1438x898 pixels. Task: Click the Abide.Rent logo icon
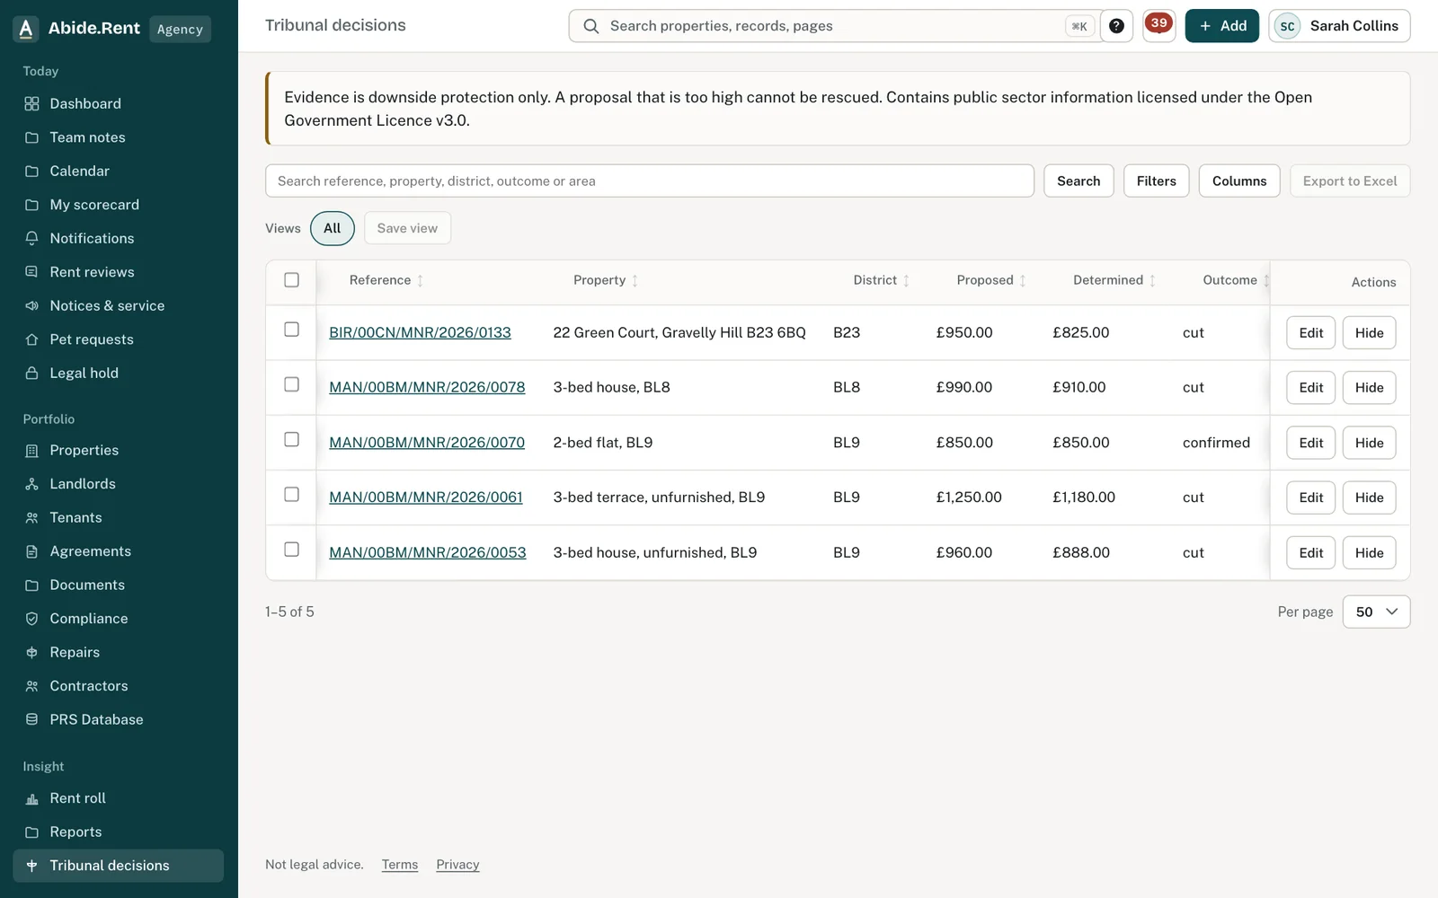pyautogui.click(x=26, y=29)
